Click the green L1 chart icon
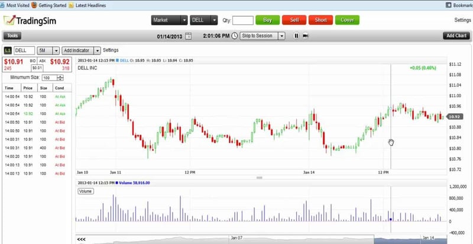The width and height of the screenshot is (473, 244). pyautogui.click(x=8, y=50)
